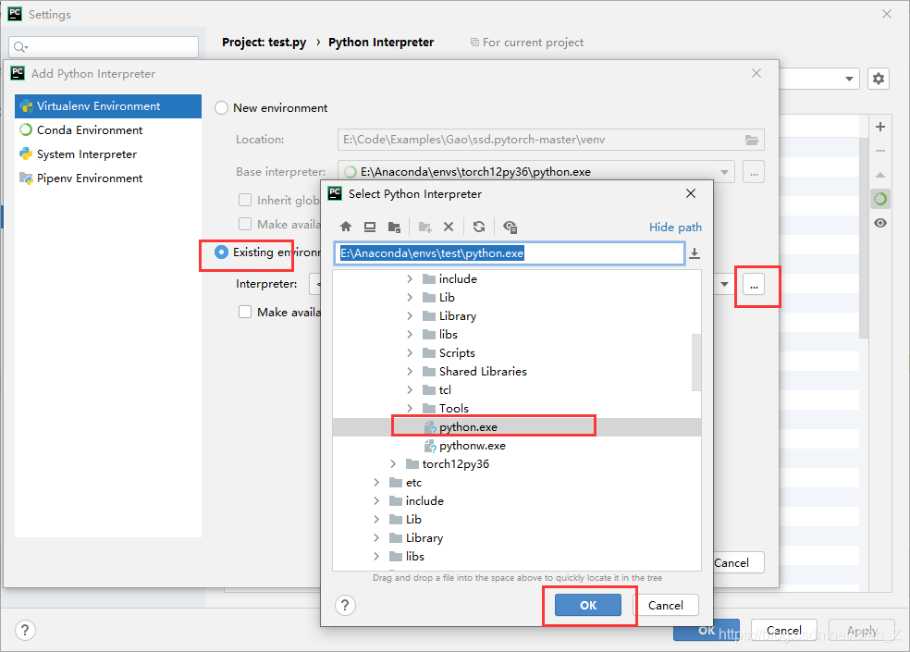
Task: Click file tree vertical scrollbar
Action: [695, 363]
